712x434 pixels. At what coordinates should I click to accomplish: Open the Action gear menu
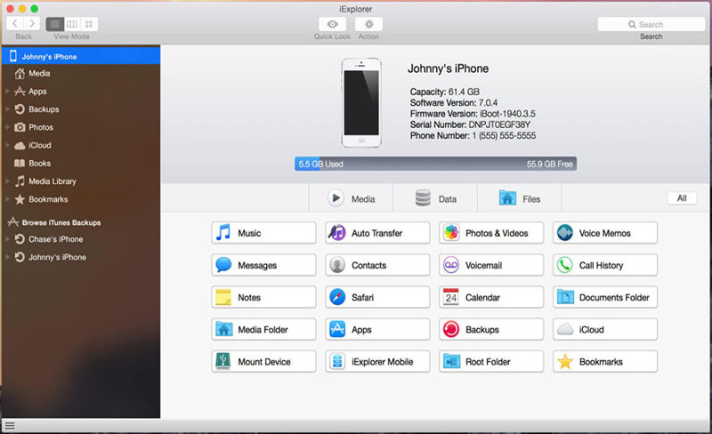click(368, 24)
